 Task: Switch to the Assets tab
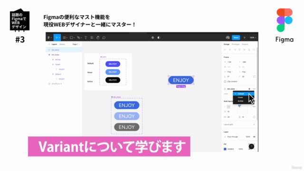pyautogui.click(x=62, y=44)
